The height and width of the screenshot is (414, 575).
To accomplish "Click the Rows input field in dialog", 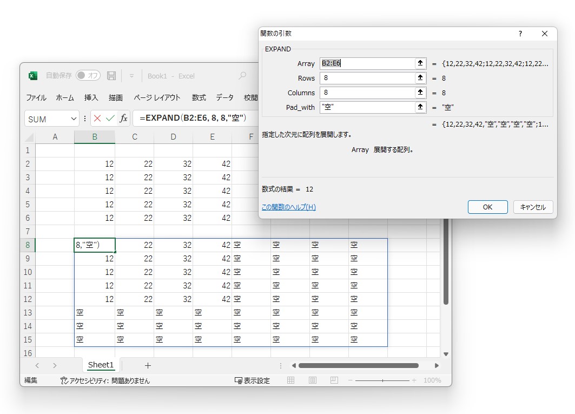I will [367, 78].
